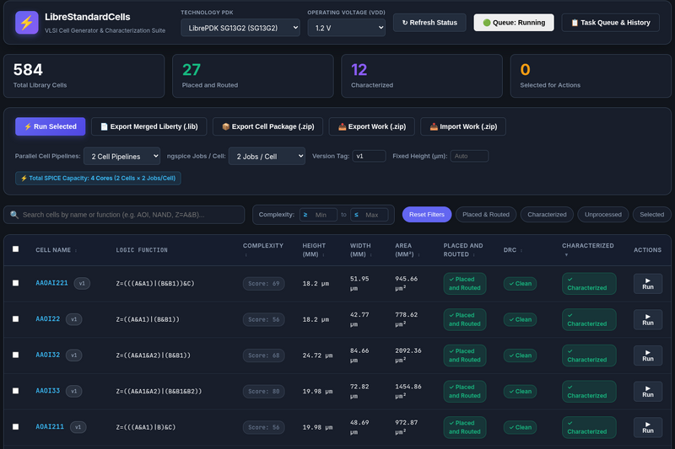Open Task Queue & History
The height and width of the screenshot is (449, 675).
click(610, 23)
